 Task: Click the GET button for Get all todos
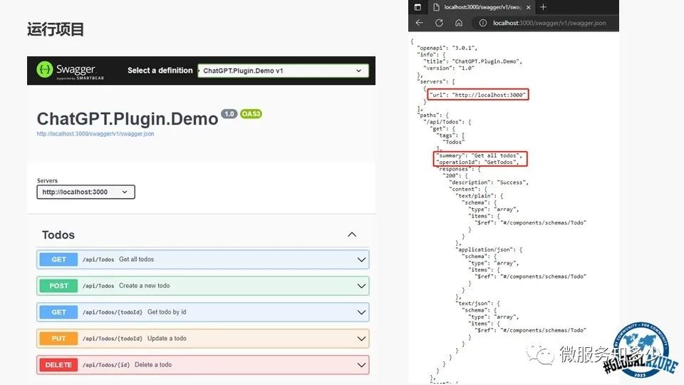tap(58, 260)
